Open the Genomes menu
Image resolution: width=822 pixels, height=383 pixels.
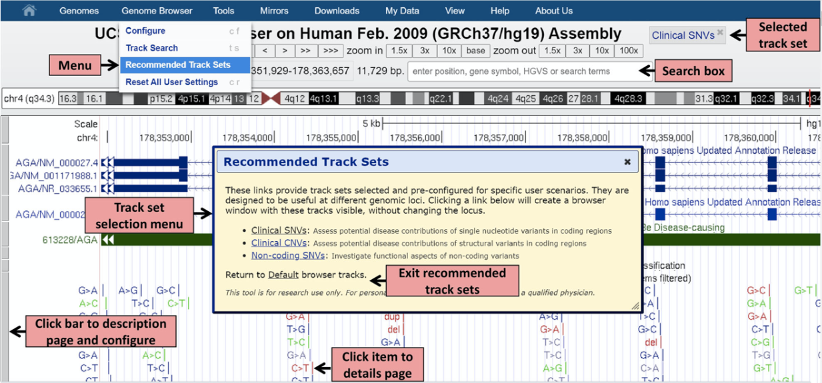point(79,11)
